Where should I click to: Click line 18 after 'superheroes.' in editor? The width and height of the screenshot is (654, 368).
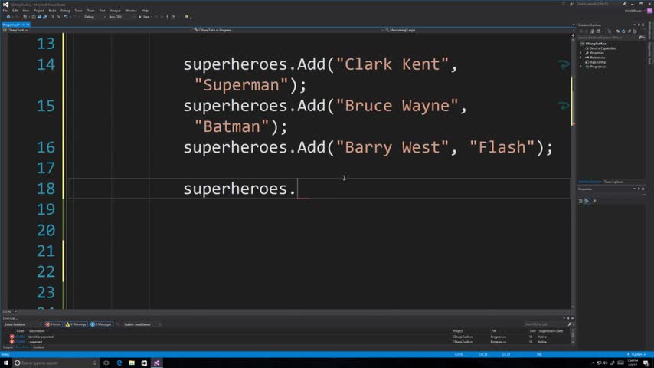coord(297,189)
